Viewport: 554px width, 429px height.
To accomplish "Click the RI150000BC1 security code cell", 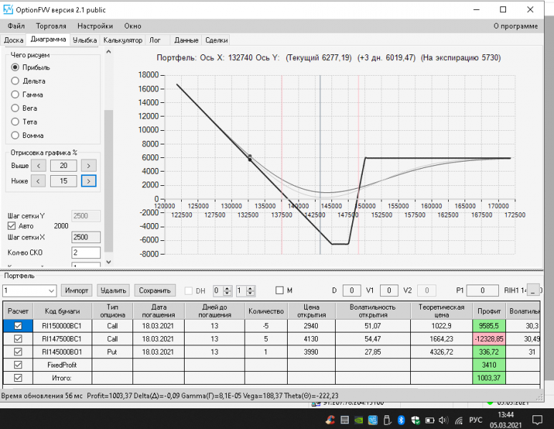I will point(62,325).
